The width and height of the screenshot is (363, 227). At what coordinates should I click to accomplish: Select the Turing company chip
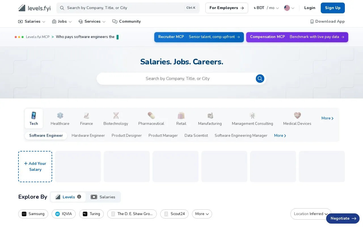[91, 214]
